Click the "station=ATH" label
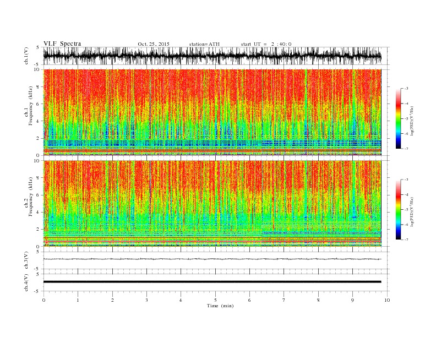The width and height of the screenshot is (436, 337). pyautogui.click(x=204, y=44)
